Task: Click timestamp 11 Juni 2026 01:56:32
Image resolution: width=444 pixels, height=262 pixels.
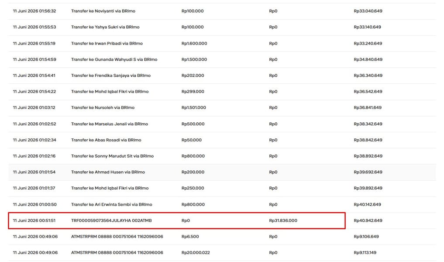Action: point(34,11)
